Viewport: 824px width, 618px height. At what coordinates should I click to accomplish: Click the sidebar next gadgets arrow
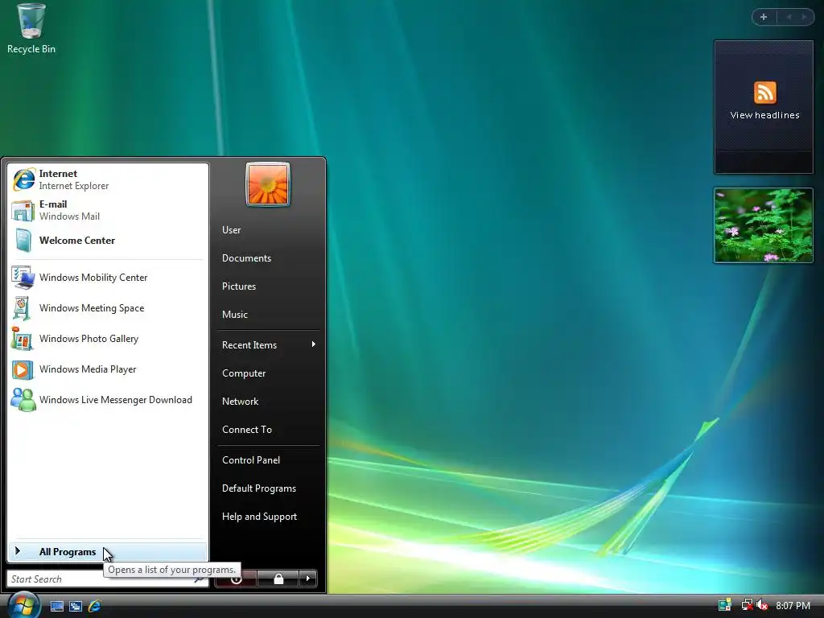tap(804, 17)
